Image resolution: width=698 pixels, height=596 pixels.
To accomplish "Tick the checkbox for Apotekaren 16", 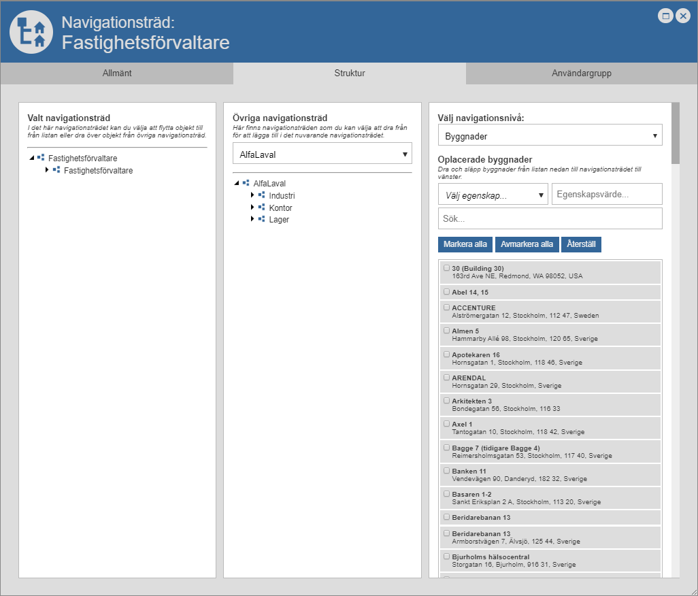I will (446, 354).
